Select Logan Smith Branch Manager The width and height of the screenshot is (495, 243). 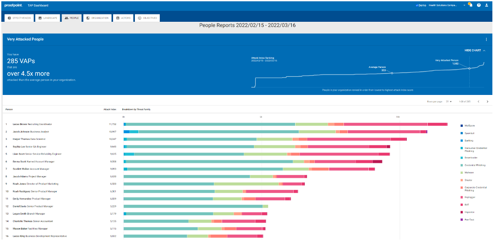pyautogui.click(x=29, y=214)
